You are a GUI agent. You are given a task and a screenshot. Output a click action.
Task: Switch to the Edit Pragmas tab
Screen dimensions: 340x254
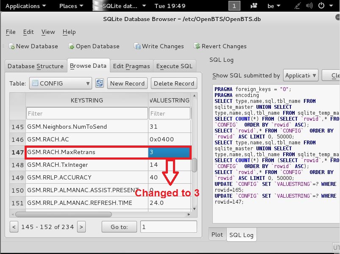[131, 66]
